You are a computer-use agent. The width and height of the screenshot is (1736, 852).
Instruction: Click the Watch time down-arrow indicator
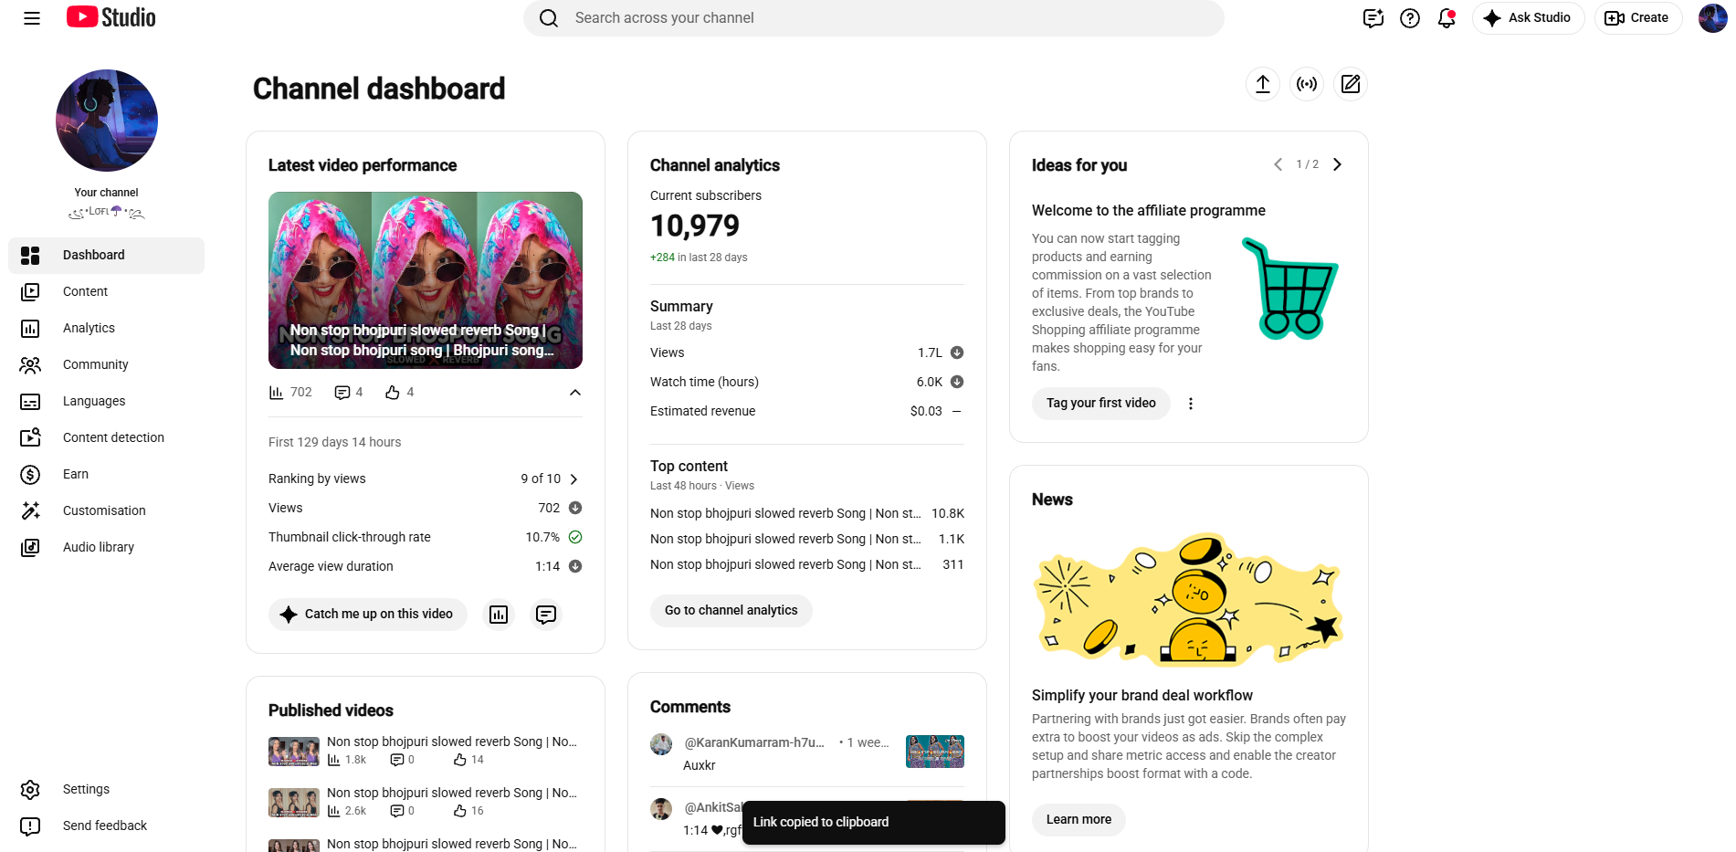(957, 382)
